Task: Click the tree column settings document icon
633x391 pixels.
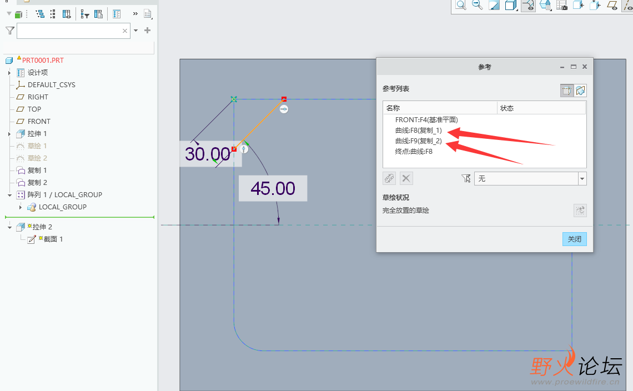Action: tap(98, 14)
